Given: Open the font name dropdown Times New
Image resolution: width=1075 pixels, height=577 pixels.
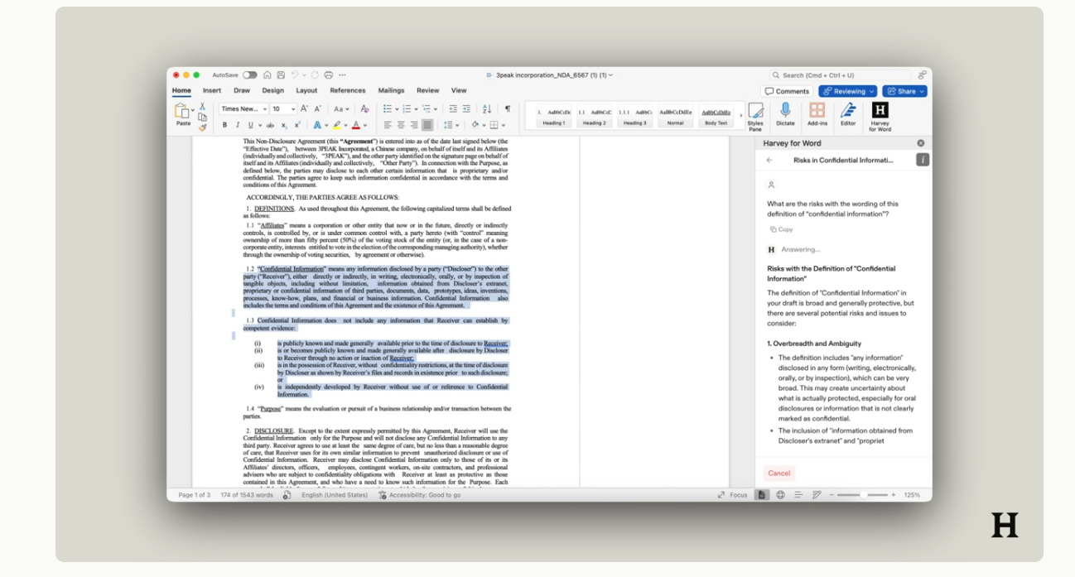Looking at the screenshot, I should (x=243, y=108).
